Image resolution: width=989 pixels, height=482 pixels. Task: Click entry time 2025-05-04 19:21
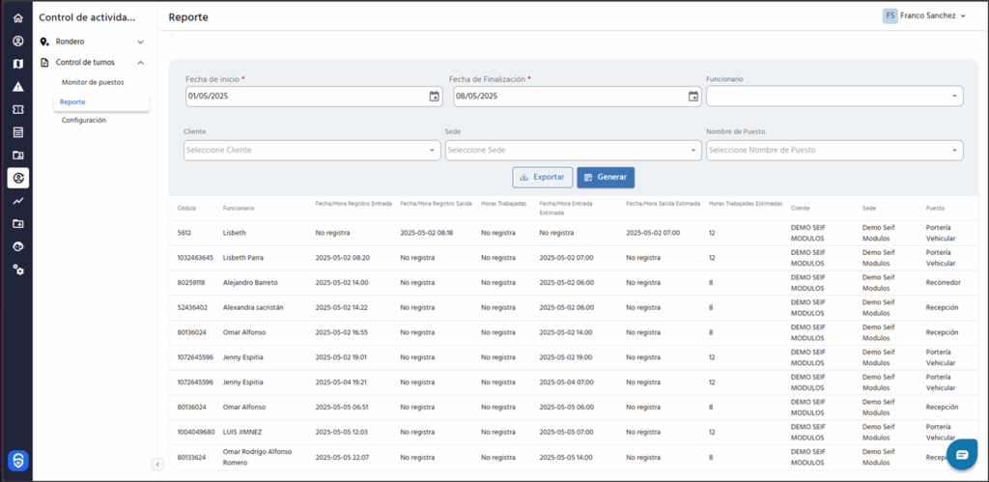342,383
